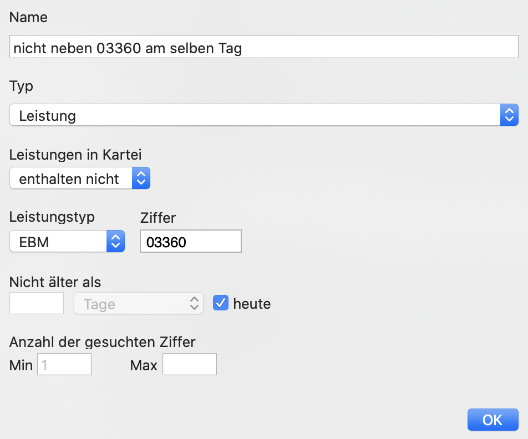Click blue chevrons beside enthalten nicht
This screenshot has height=439, width=528.
pos(141,178)
